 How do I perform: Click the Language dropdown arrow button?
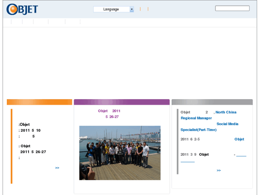click(132, 9)
